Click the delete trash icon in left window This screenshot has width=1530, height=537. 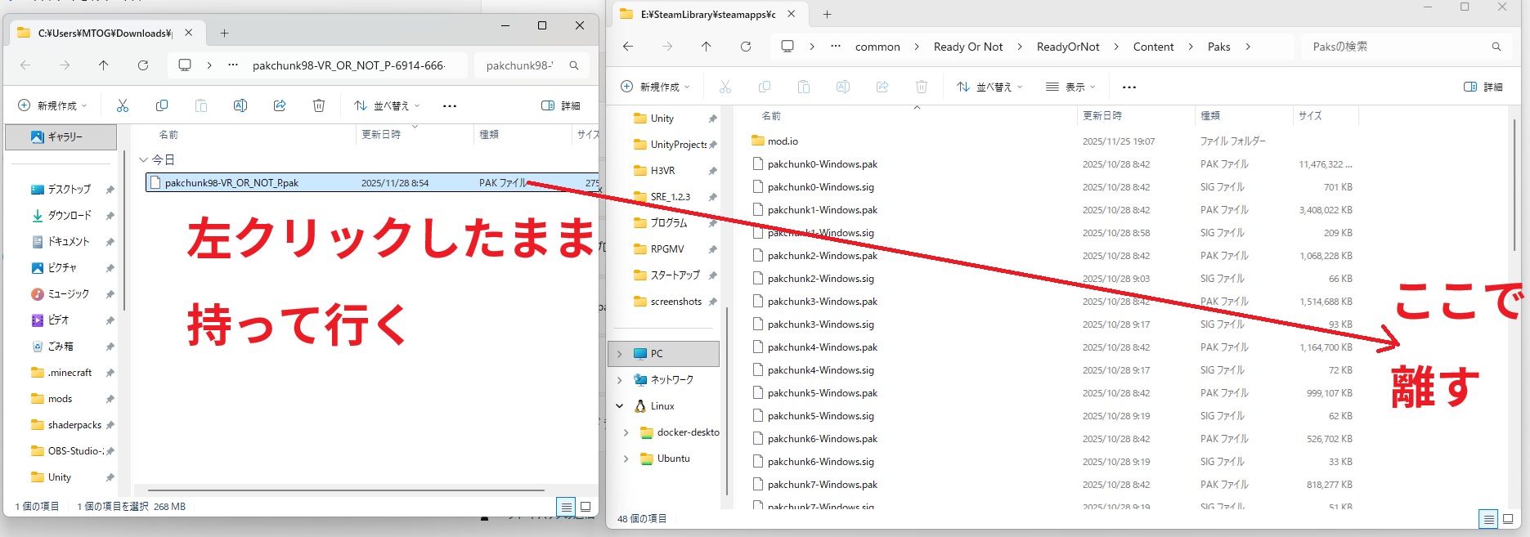(x=319, y=105)
